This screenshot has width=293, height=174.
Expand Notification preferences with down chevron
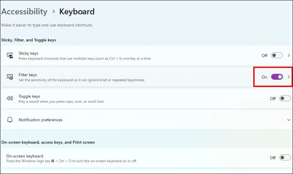289,120
